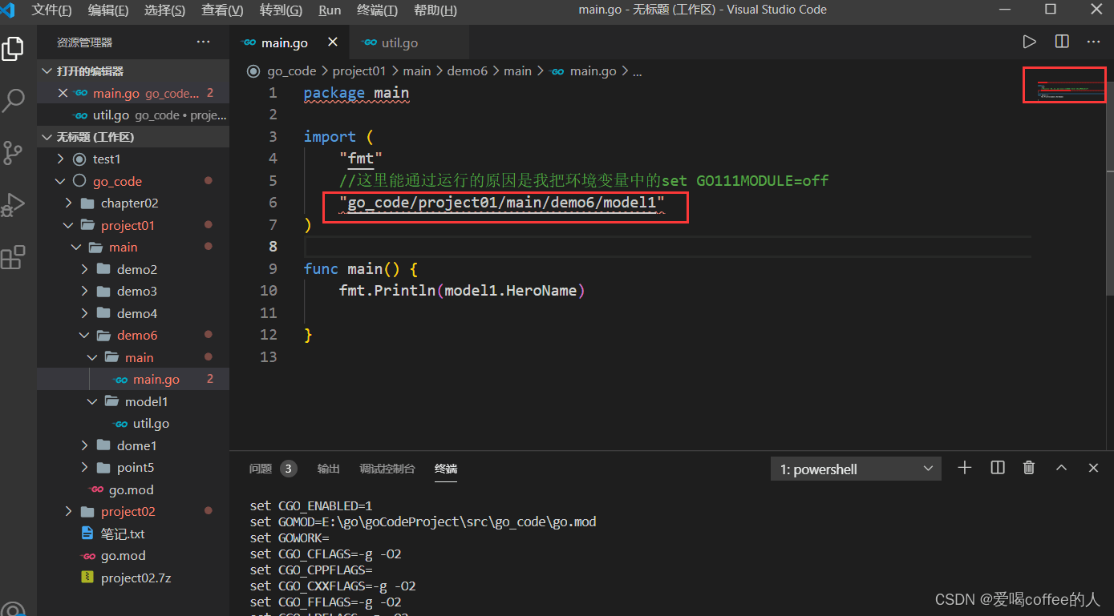Screen dimensions: 1114x616
Task: Create a new terminal with plus icon
Action: [965, 468]
